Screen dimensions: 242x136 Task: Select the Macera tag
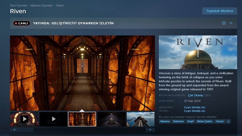(x=165, y=121)
